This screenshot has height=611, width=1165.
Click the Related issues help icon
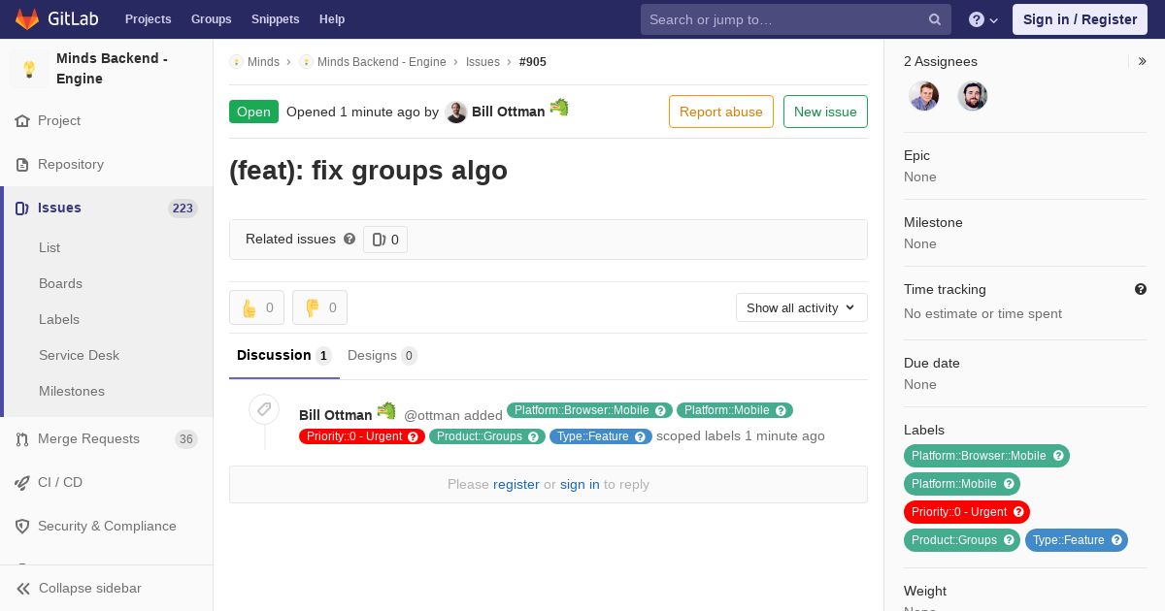[349, 239]
